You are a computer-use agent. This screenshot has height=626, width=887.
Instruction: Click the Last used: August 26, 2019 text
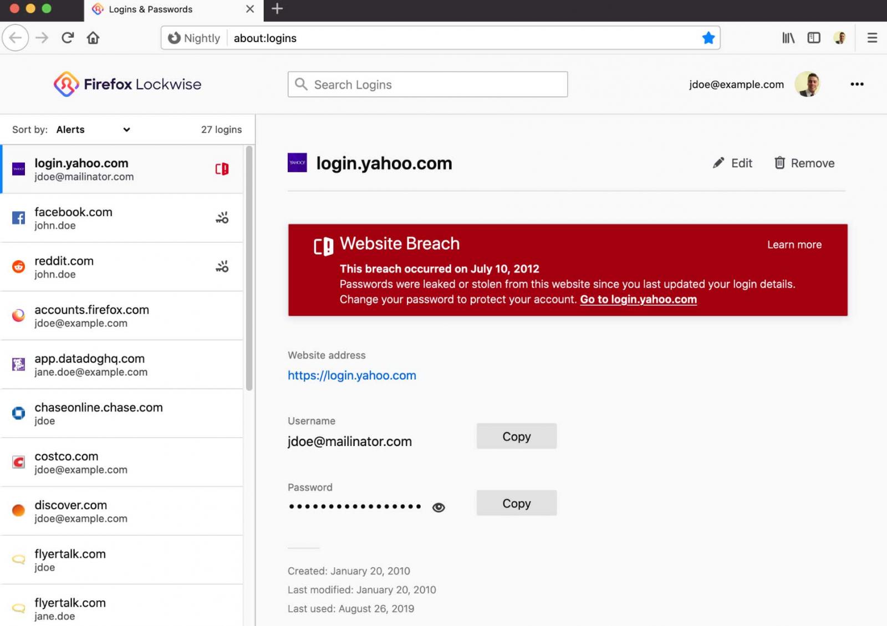(351, 608)
